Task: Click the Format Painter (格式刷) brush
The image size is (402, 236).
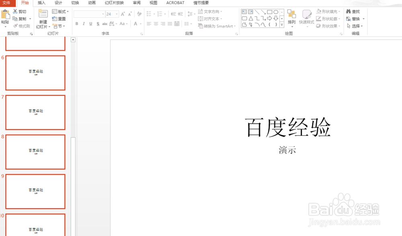Action: tap(15, 26)
